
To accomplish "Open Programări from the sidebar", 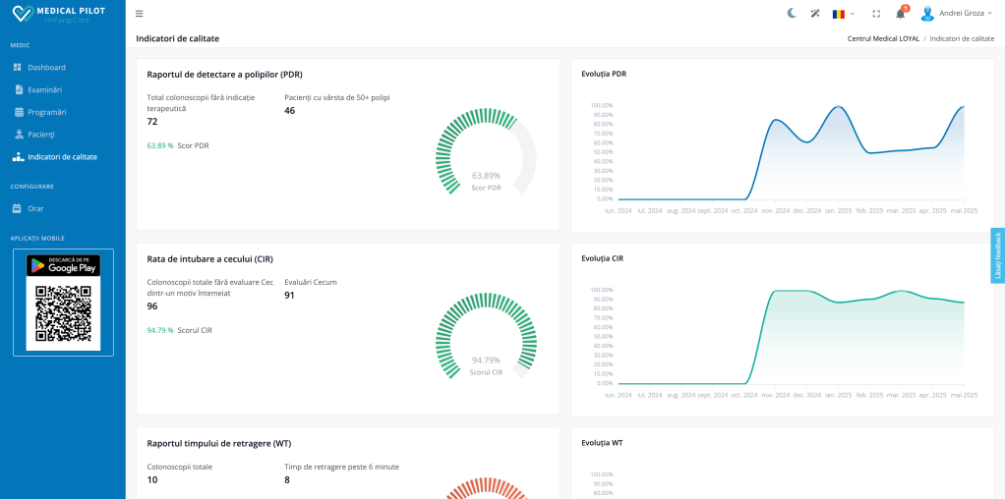I will point(46,112).
